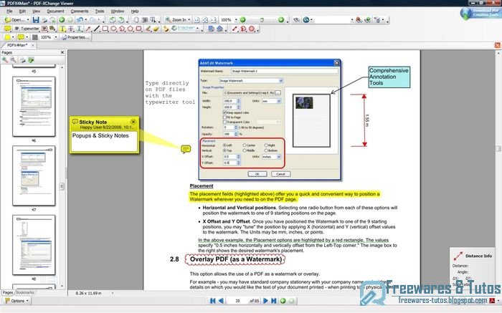The height and width of the screenshot is (313, 502).
Task: Select the Highlight text tool icon
Action: click(x=62, y=29)
